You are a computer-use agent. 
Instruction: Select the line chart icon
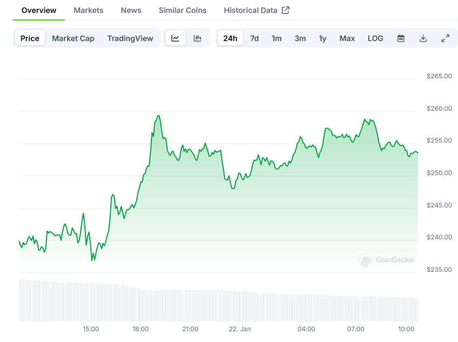175,38
